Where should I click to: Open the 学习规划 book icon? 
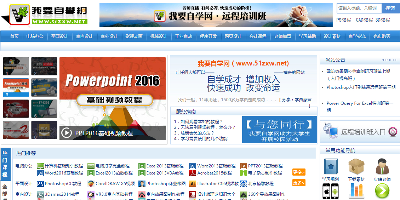coord(330,167)
